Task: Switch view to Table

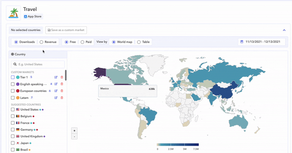Action: pos(139,42)
